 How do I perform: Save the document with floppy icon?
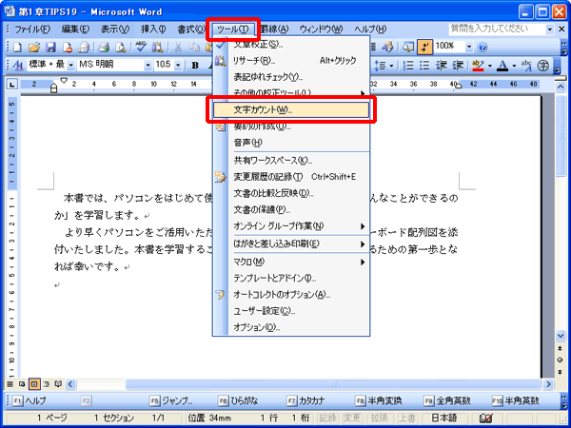[x=50, y=47]
